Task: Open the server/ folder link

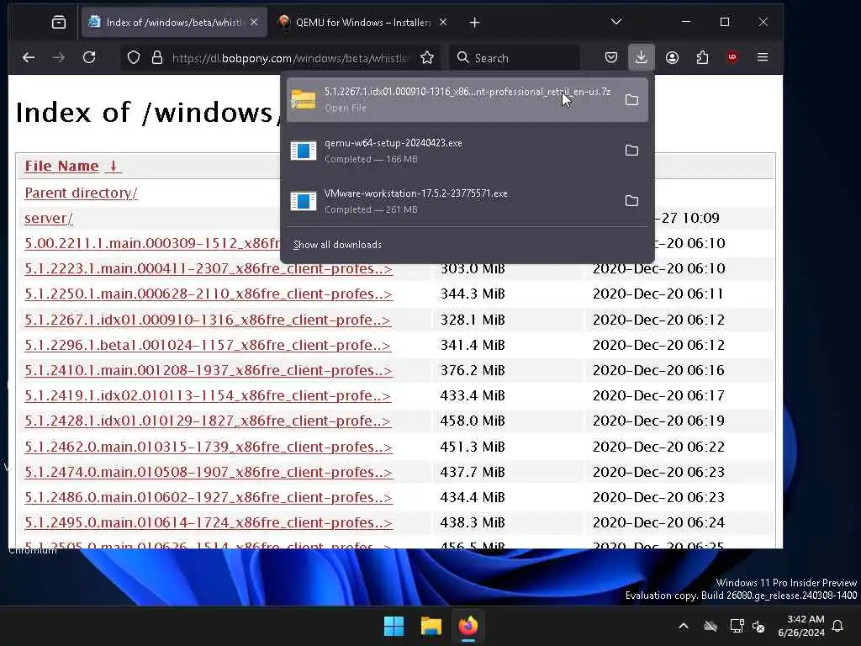Action: (x=48, y=218)
